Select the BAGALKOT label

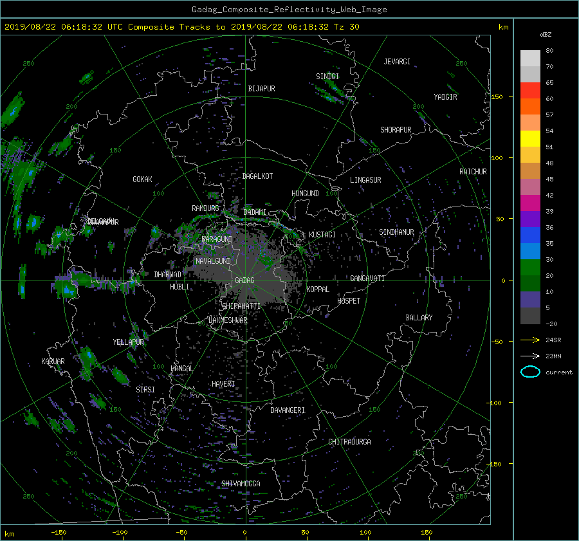257,176
